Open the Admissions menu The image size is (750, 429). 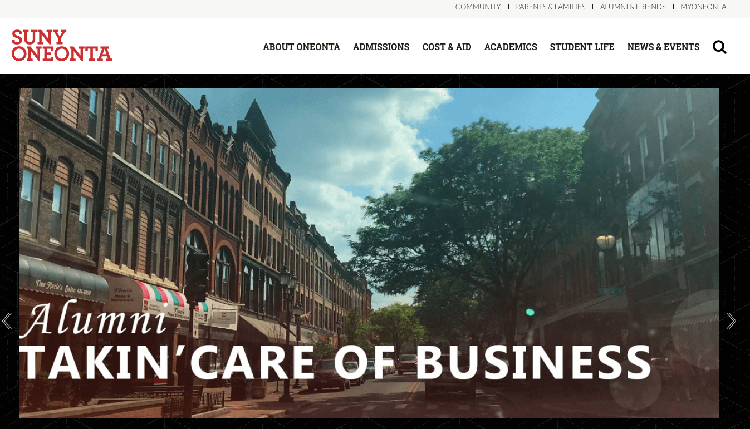tap(381, 47)
